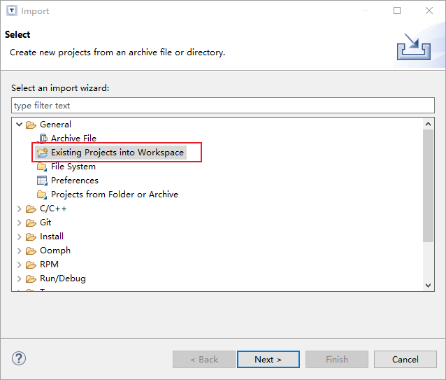Expand the C/C++ category
446x380 pixels.
[19, 209]
